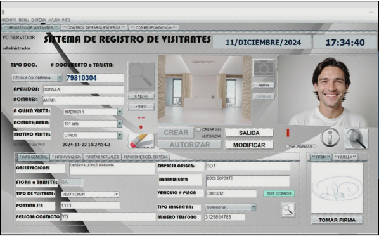Screen dimensions: 379x236
Task: Click the Numero Telefono field
Action: pyautogui.click(x=225, y=217)
